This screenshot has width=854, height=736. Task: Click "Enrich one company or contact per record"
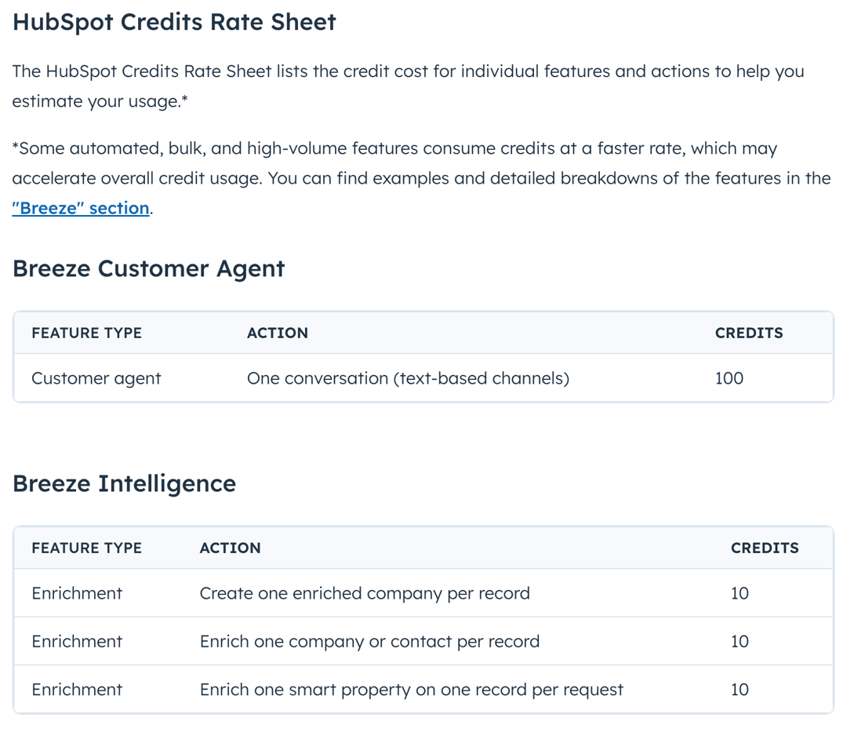(370, 641)
